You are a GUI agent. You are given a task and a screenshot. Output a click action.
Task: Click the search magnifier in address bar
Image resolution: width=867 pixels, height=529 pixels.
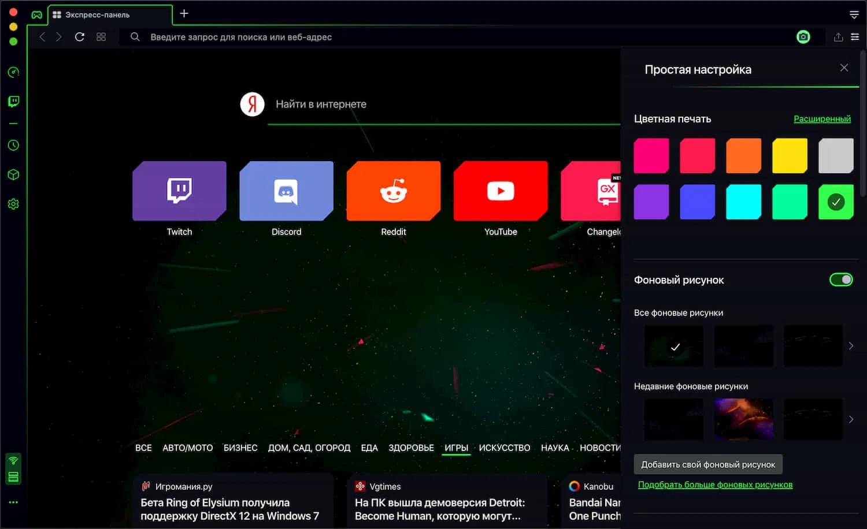click(x=135, y=37)
